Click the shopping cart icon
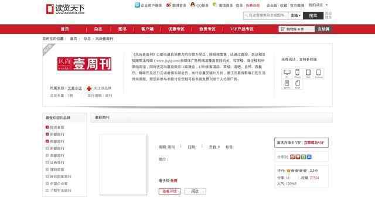Screen dimensions: 375x211 pyautogui.click(x=282, y=29)
